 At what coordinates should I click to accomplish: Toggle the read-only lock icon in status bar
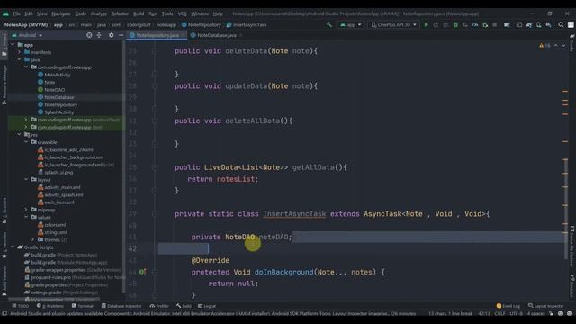pyautogui.click(x=551, y=313)
